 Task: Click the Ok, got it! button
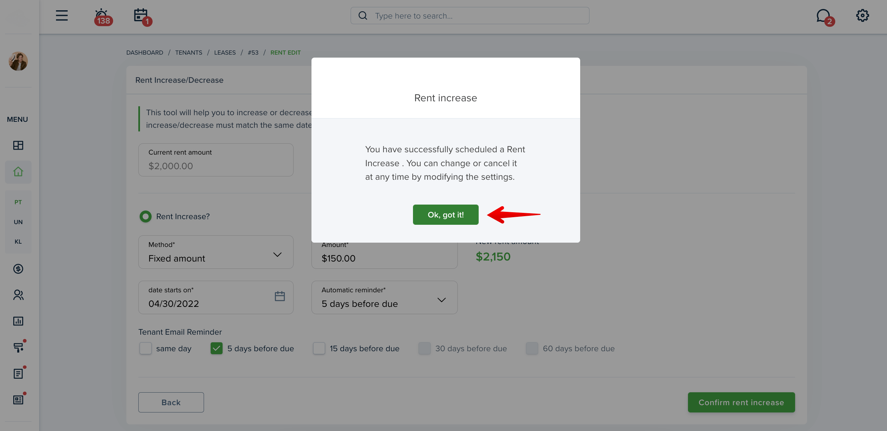(445, 215)
